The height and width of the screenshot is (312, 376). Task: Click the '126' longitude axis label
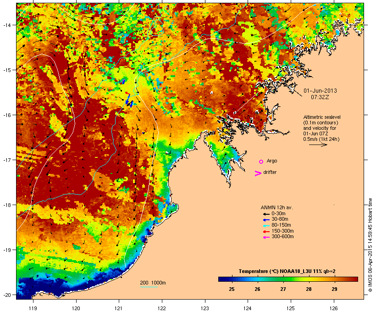pyautogui.click(x=334, y=308)
